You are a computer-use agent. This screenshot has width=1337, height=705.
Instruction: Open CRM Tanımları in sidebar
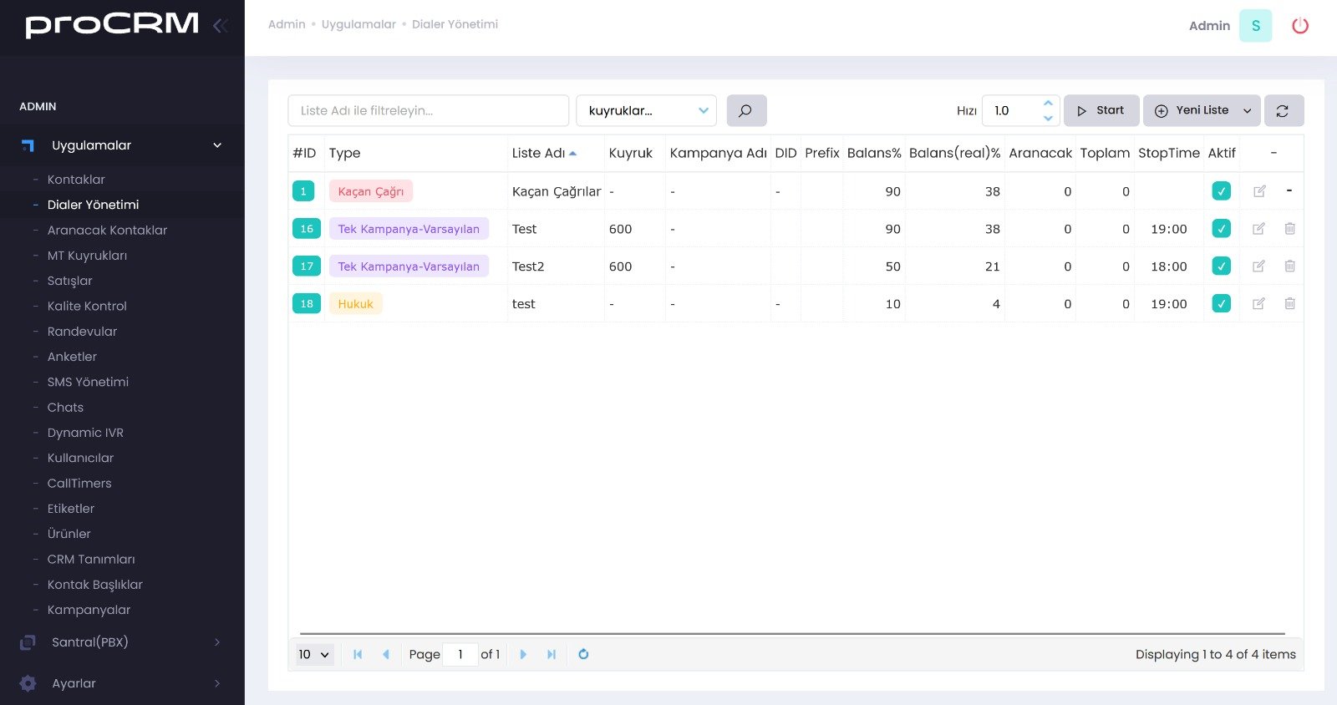(91, 560)
